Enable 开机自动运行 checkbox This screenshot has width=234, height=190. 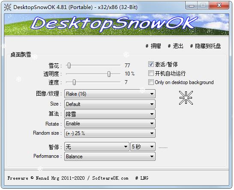151,73
